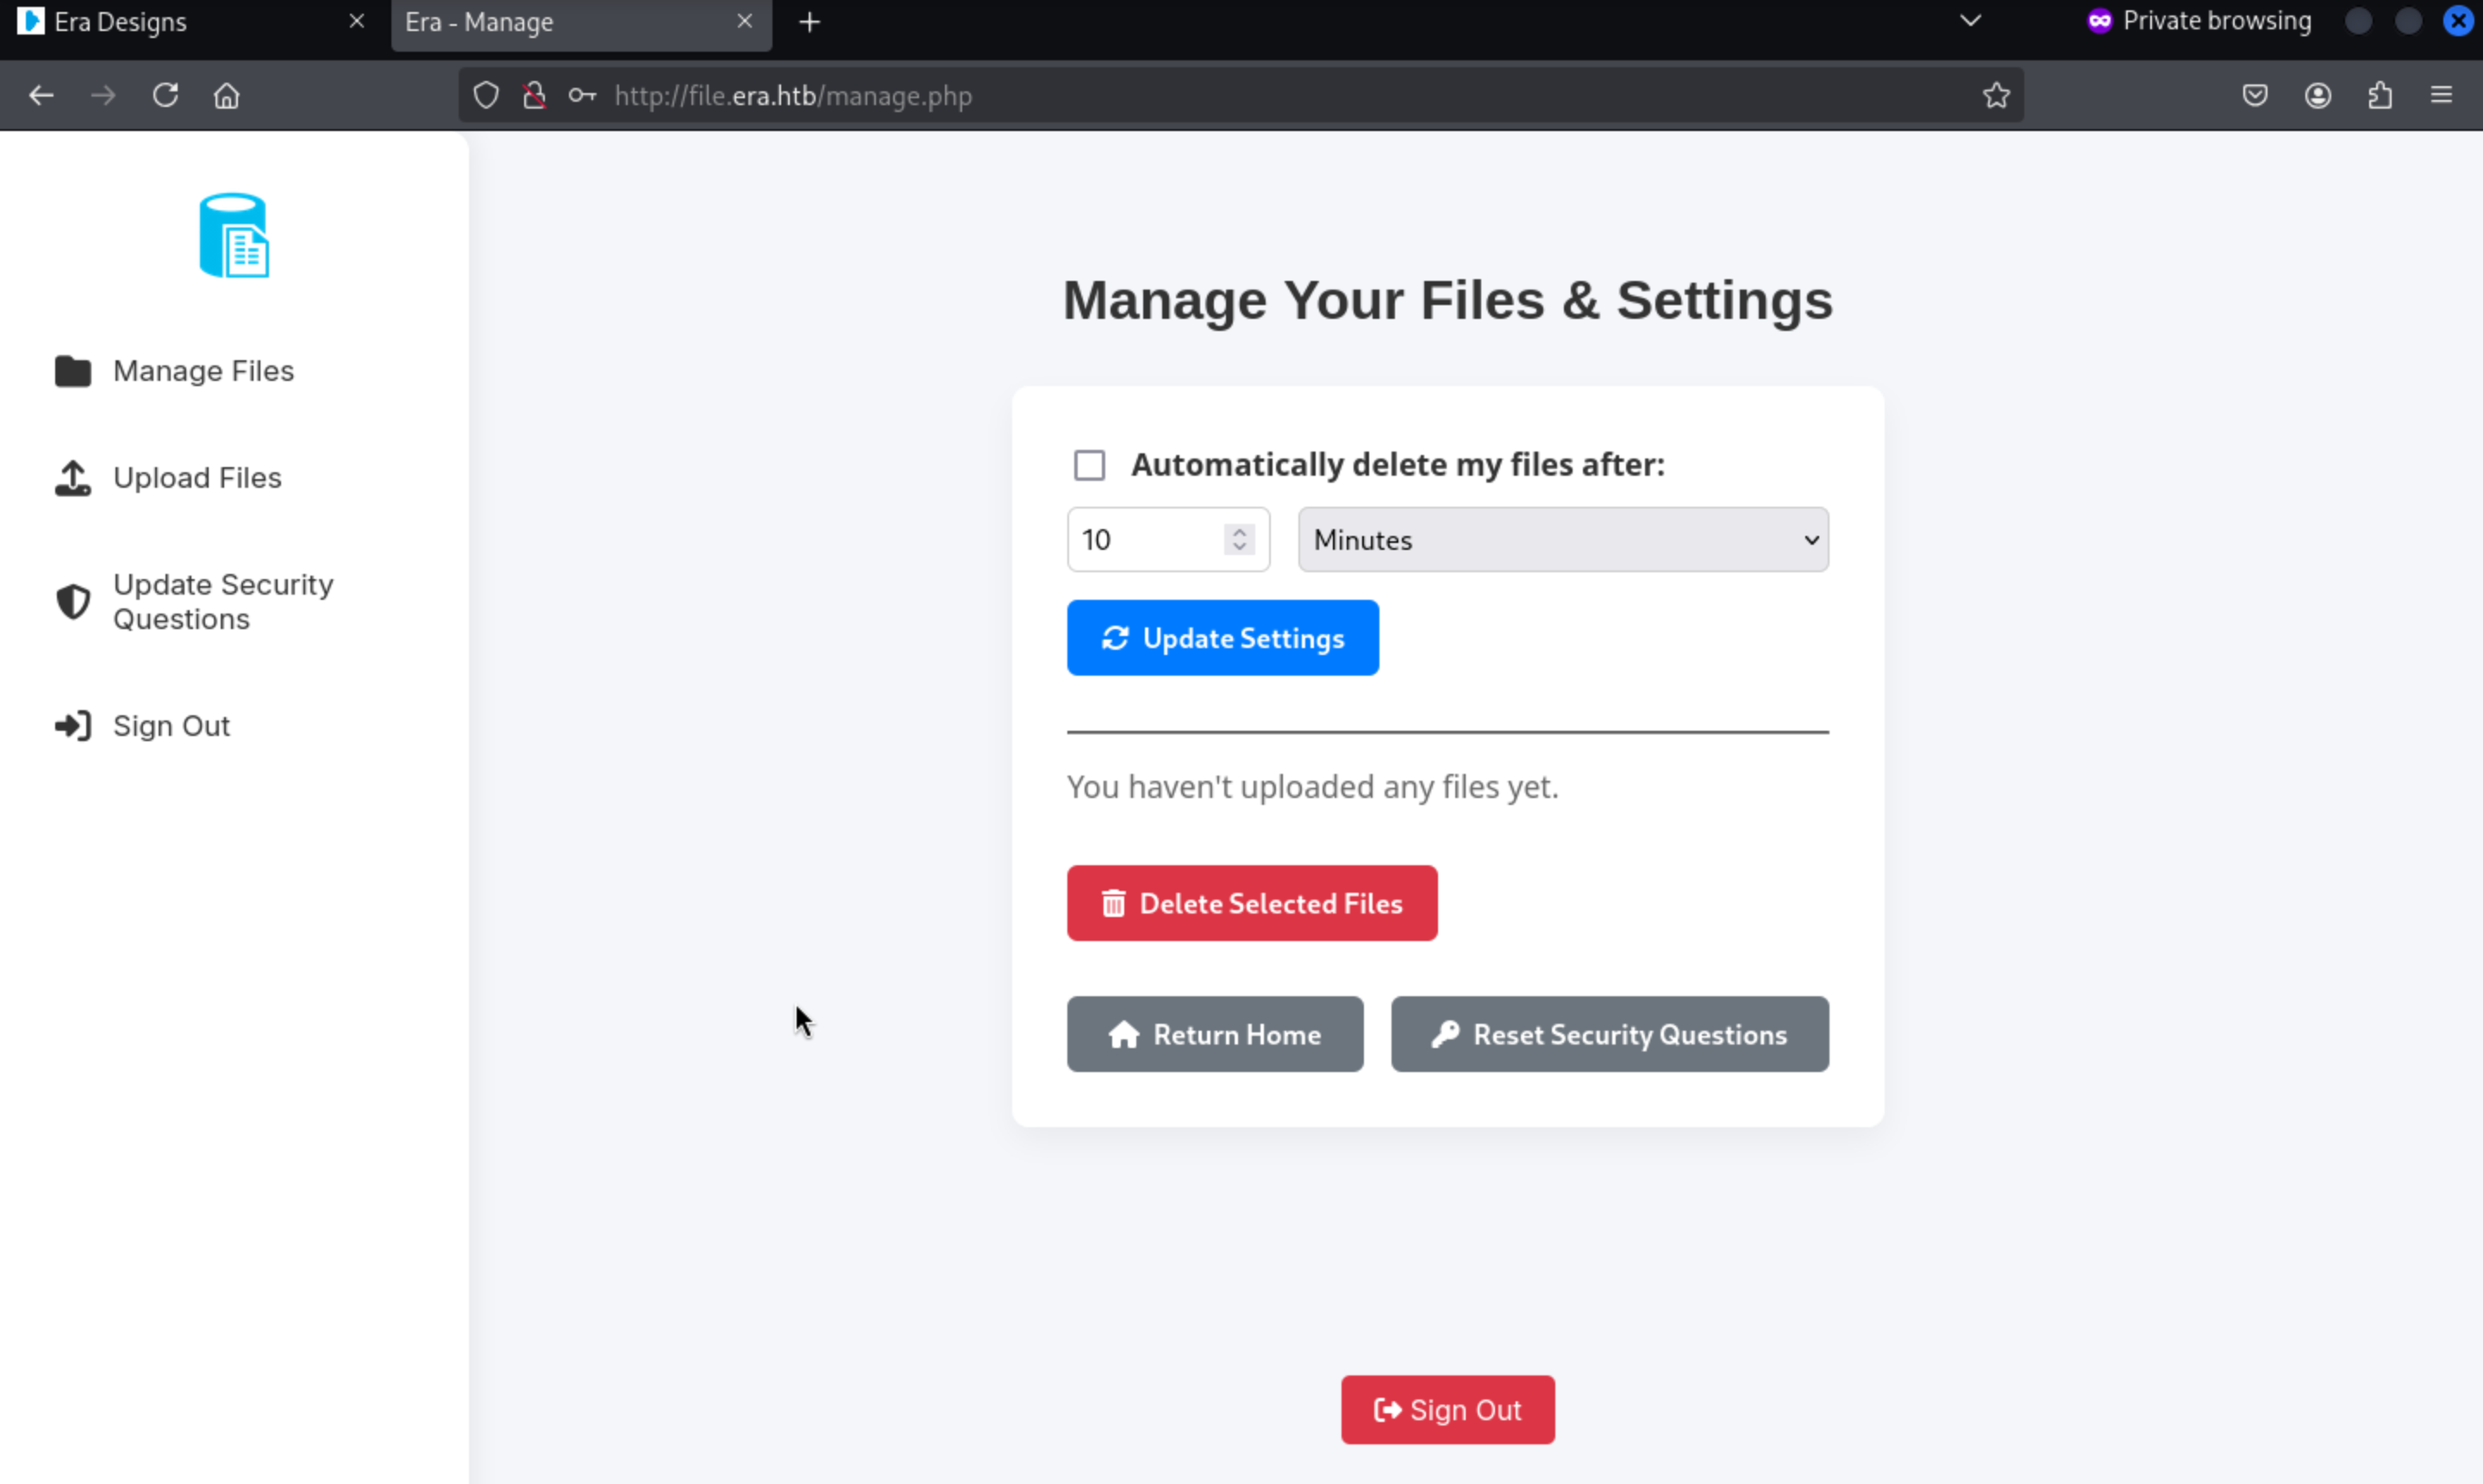Open the Firefox hamburger application menu

[2441, 96]
